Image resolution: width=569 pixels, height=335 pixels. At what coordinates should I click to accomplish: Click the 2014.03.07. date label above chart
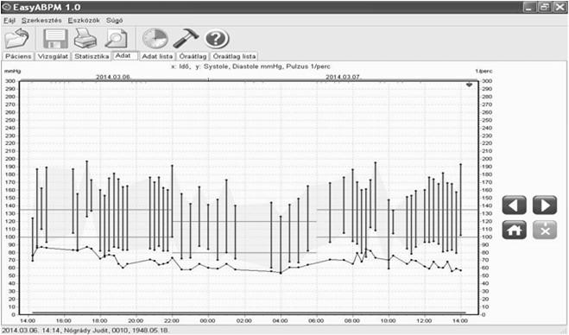coord(343,77)
